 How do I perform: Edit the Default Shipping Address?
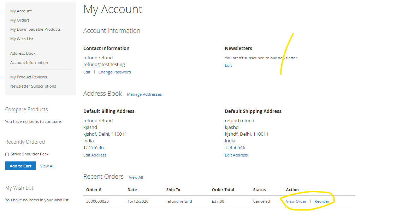pos(236,155)
